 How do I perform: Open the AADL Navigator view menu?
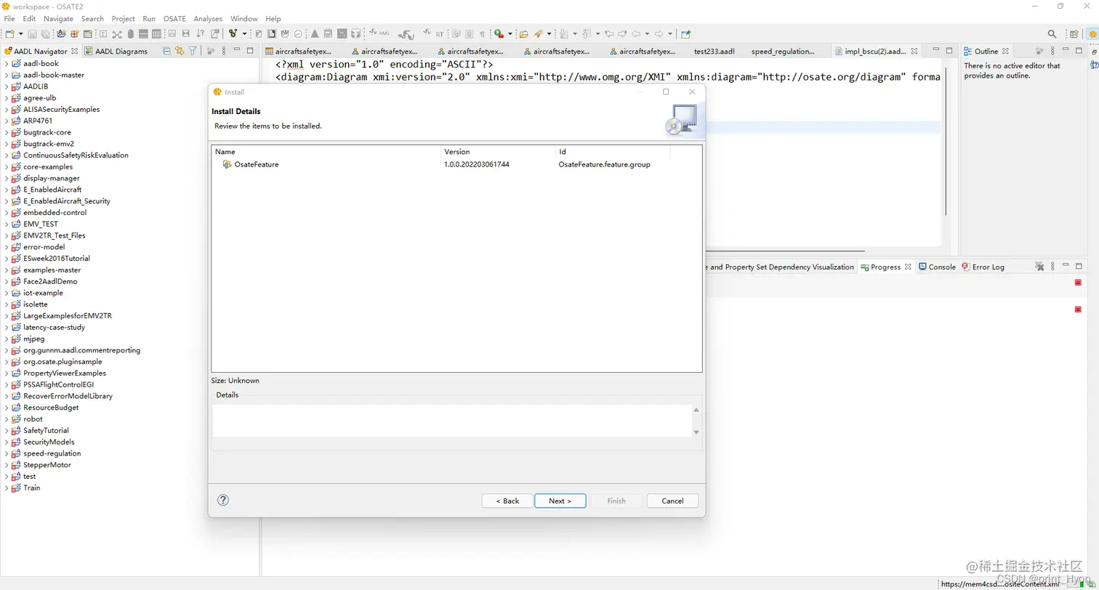[x=224, y=51]
